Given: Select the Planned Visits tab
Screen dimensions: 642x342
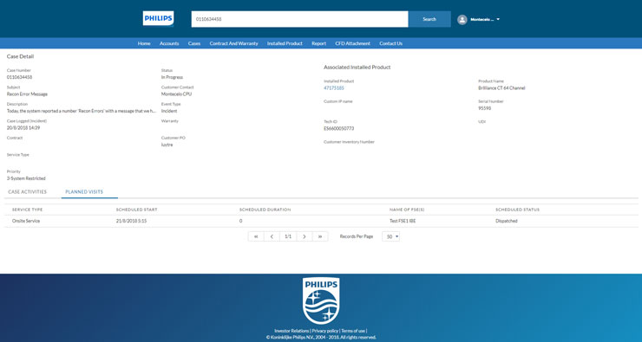Looking at the screenshot, I should point(84,191).
